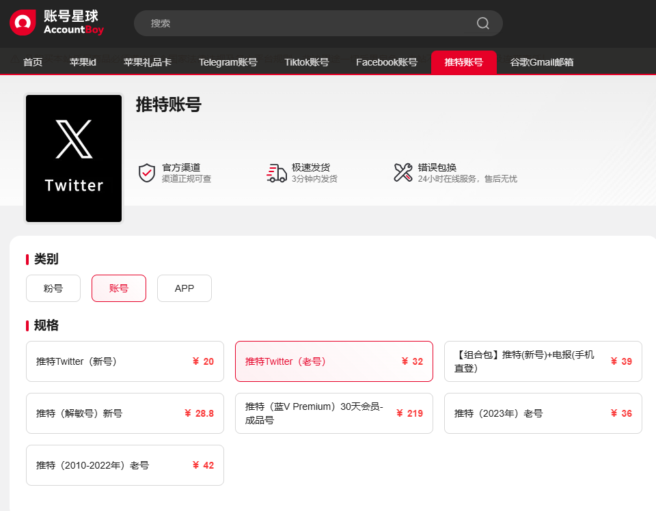The image size is (656, 511).
Task: Open the 谷歌Gmail邮箱 tab
Action: point(541,62)
